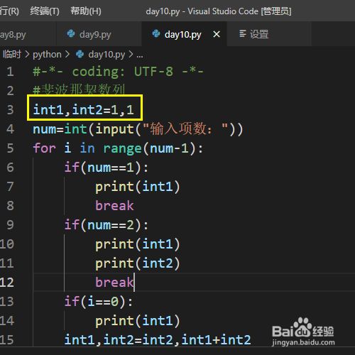This screenshot has width=355, height=355.
Task: Click the num=int(input(...)) line
Action: [x=138, y=129]
